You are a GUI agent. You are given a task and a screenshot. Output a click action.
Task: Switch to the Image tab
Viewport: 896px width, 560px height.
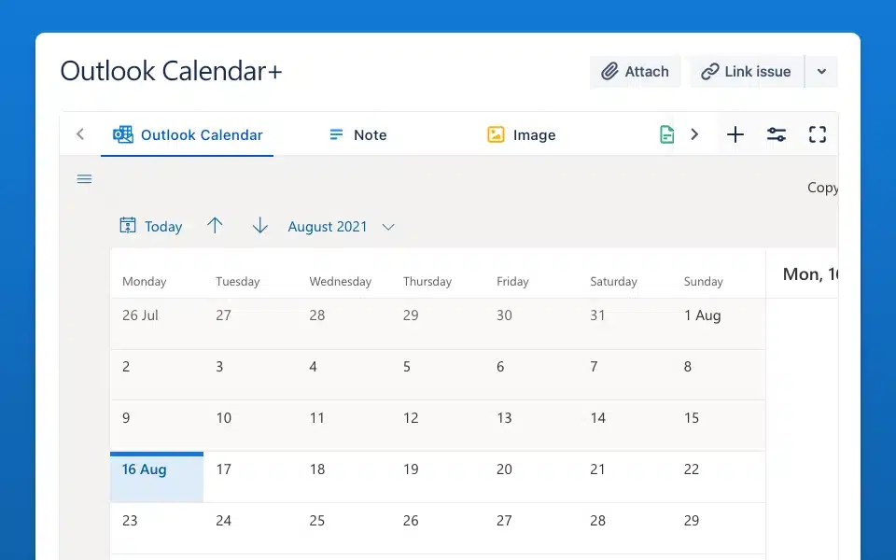[521, 134]
